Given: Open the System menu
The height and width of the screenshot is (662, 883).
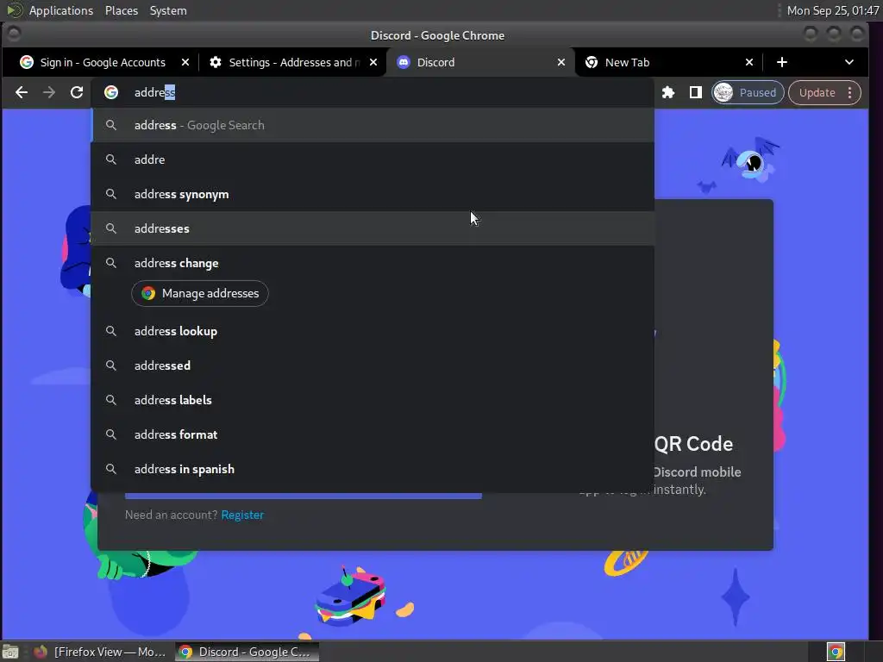Looking at the screenshot, I should pos(168,10).
